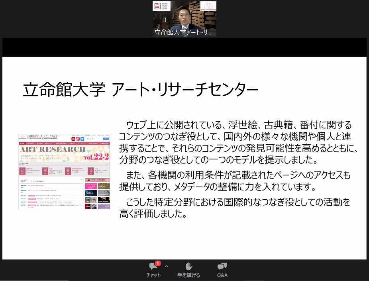369x281 pixels.
Task: Click the speaker name label 立命館大学アート・リ...
Action: point(183,32)
